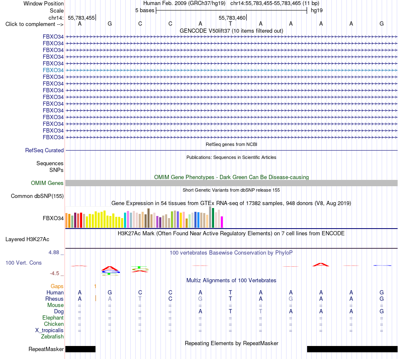Click the OMIM Genes track label

tap(47, 183)
